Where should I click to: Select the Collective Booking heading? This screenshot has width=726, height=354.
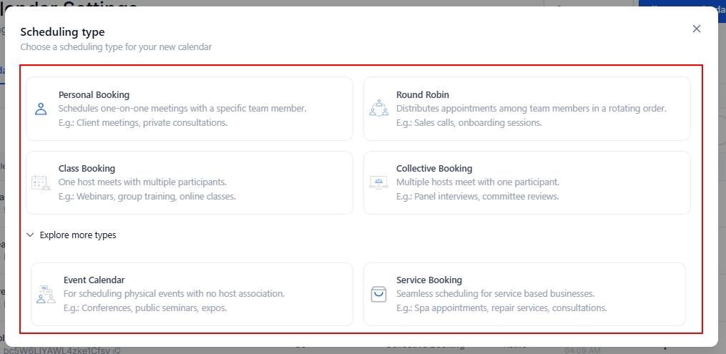[434, 169]
